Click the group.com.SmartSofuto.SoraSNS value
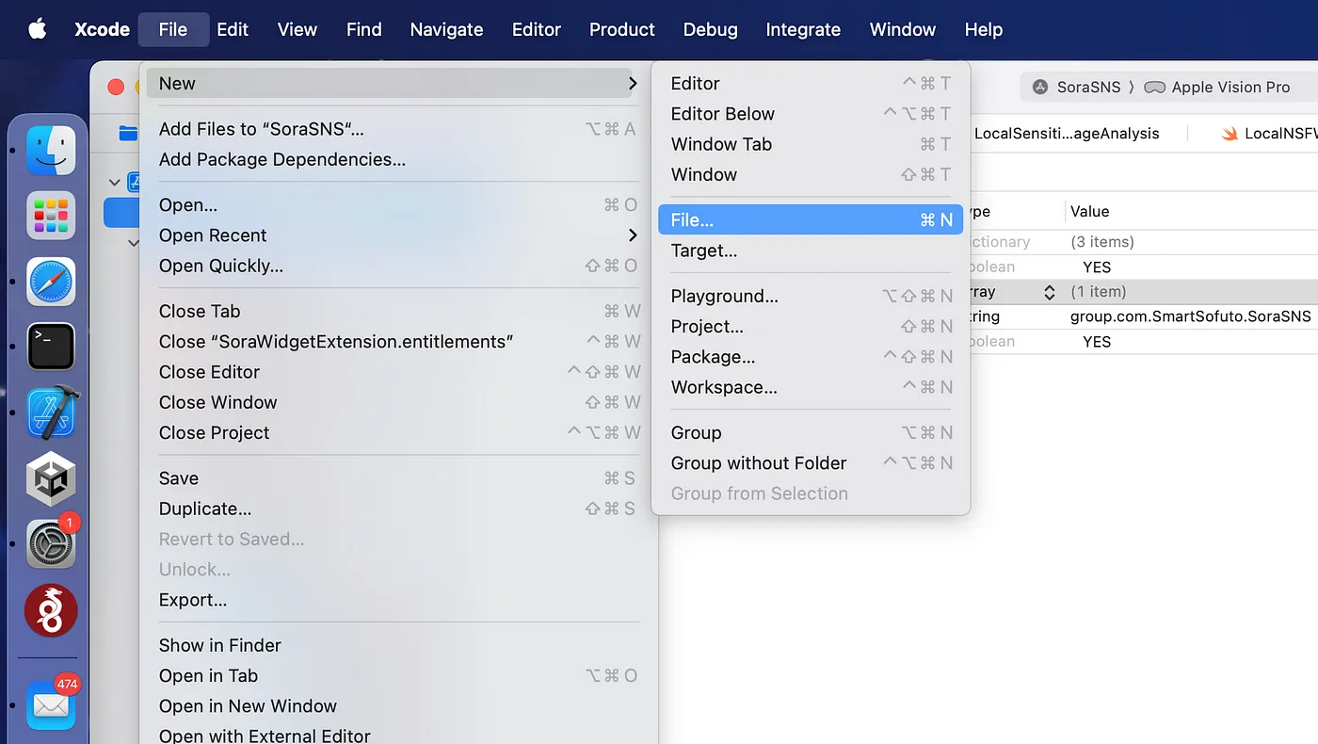 [x=1190, y=316]
